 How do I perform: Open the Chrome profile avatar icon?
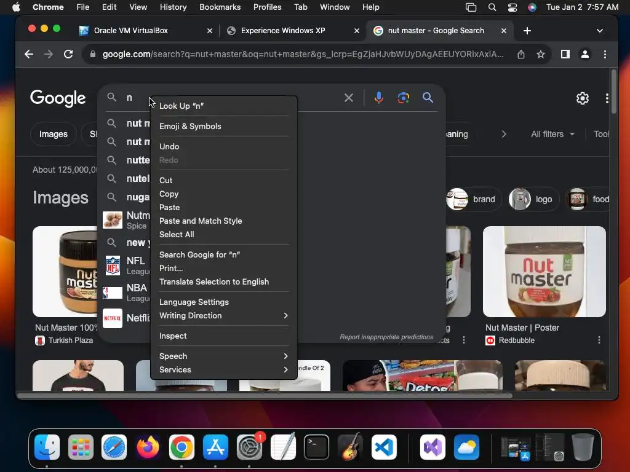tap(585, 54)
